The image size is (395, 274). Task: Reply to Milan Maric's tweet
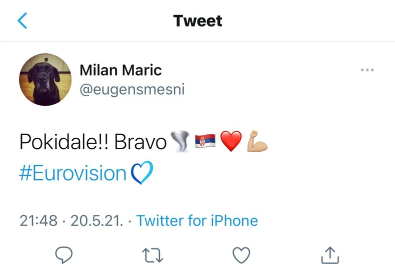[63, 255]
